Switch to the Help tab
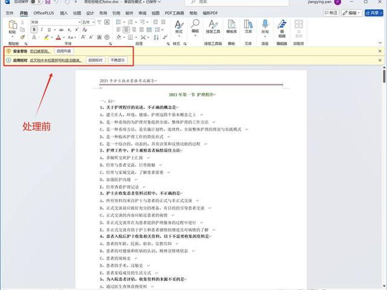This screenshot has height=290, width=387. [x=193, y=13]
